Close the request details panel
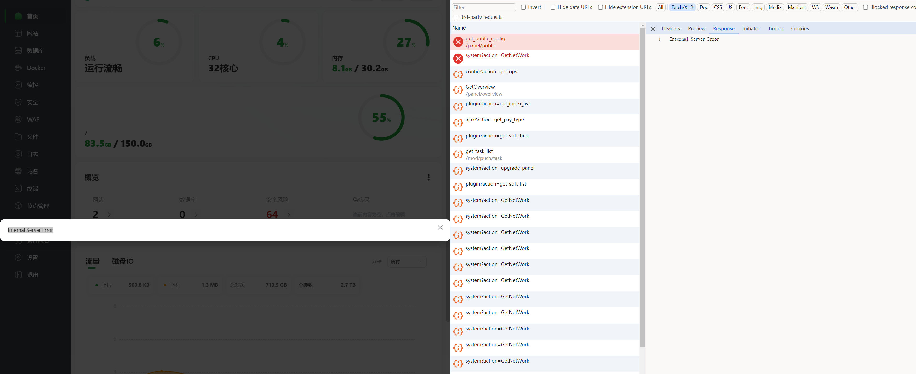This screenshot has width=916, height=374. [653, 29]
